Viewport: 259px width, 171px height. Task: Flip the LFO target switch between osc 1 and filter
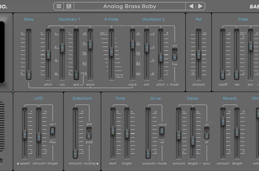52,133
